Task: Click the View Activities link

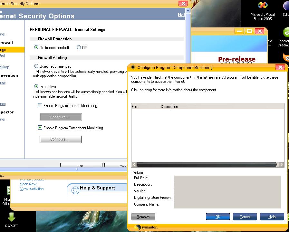Action: (32, 189)
